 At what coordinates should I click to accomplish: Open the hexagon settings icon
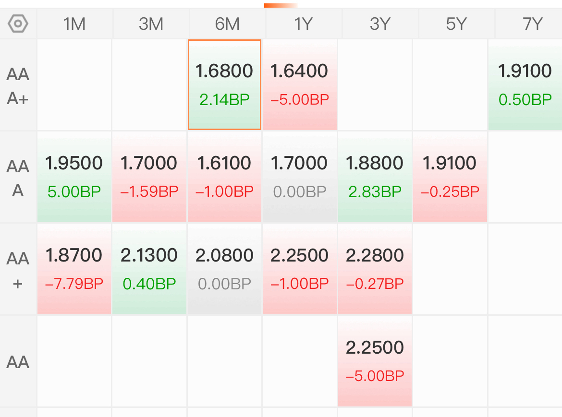click(18, 24)
